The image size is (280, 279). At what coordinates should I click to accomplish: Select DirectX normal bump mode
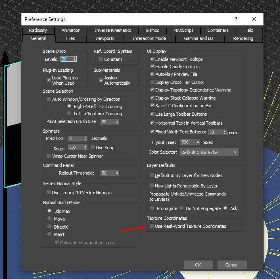coord(50,226)
